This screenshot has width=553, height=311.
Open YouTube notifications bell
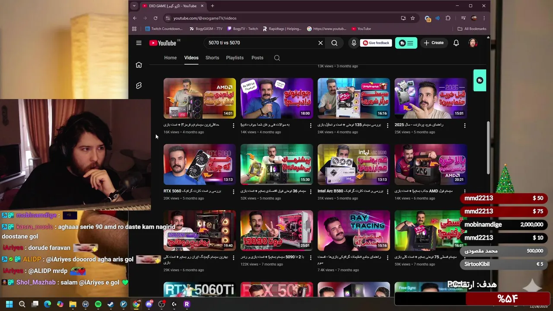point(456,43)
